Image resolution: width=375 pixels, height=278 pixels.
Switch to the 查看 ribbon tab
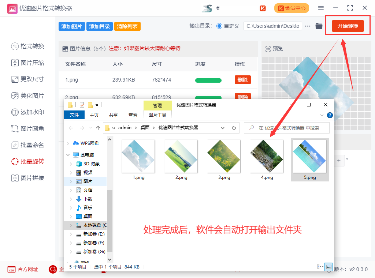(133, 115)
